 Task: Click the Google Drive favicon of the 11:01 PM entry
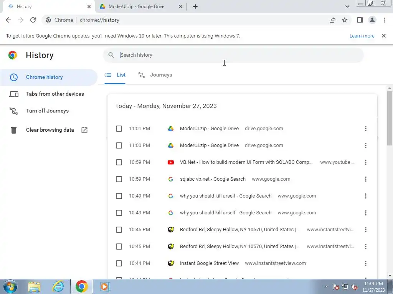tap(171, 129)
